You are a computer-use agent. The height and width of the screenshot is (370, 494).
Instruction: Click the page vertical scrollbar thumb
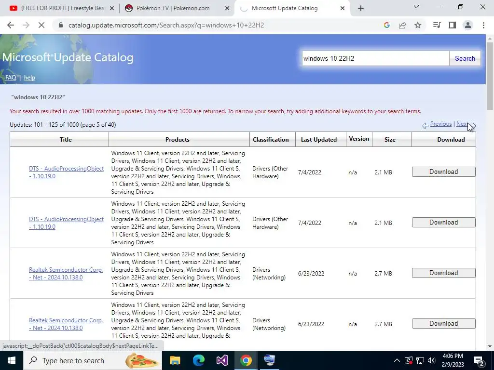490,76
